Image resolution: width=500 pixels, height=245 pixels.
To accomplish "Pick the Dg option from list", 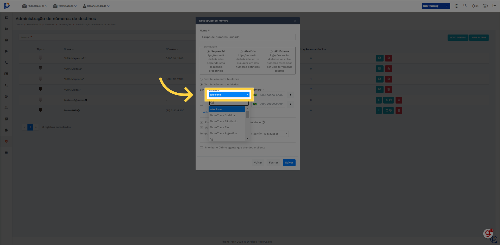I will [x=227, y=139].
